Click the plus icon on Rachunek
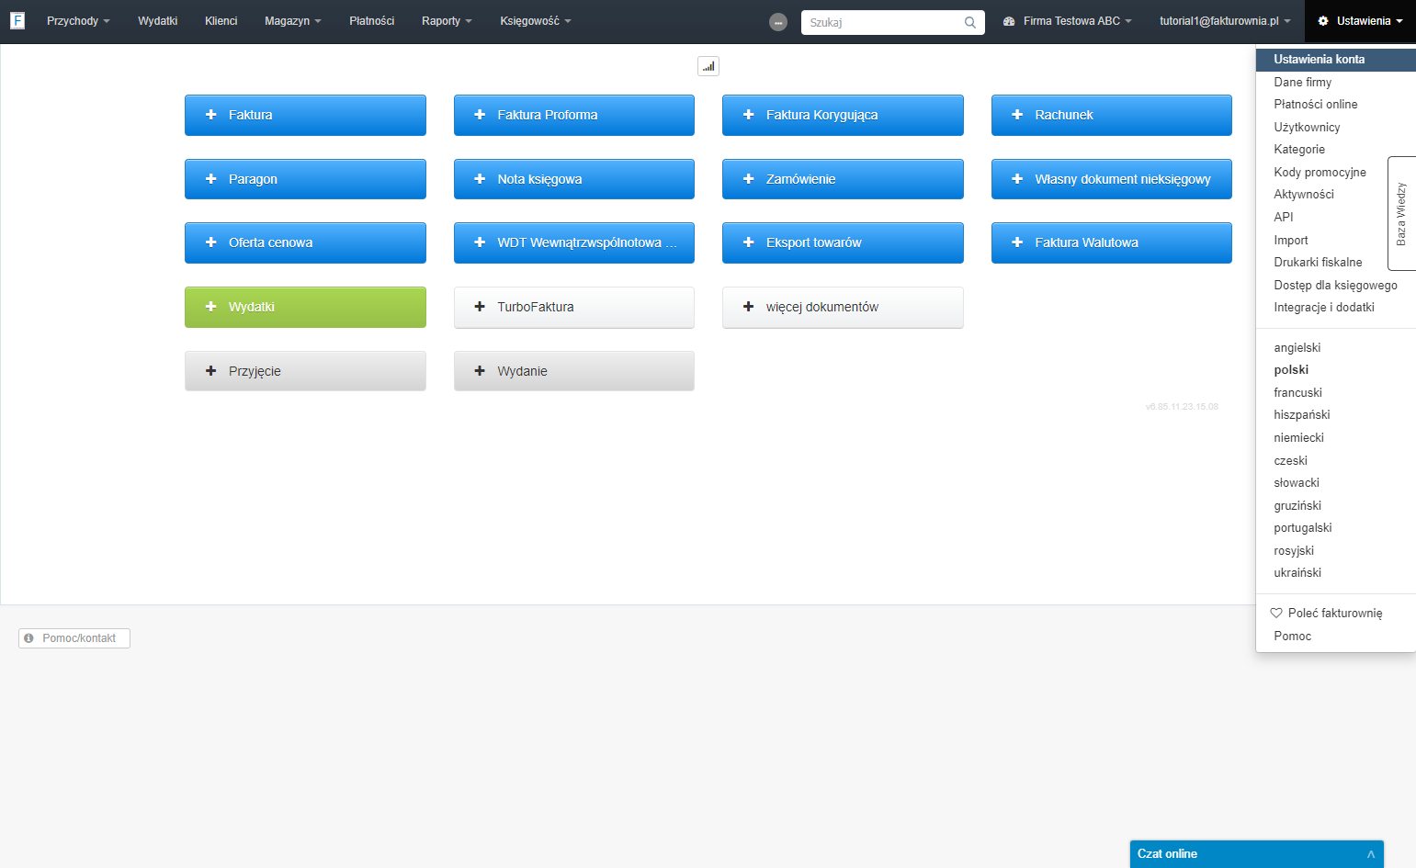The width and height of the screenshot is (1416, 868). 1017,115
